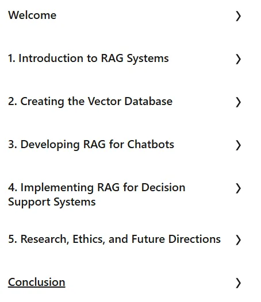261x302 pixels.
Task: Follow the underlined Conclusion link
Action: (x=37, y=282)
